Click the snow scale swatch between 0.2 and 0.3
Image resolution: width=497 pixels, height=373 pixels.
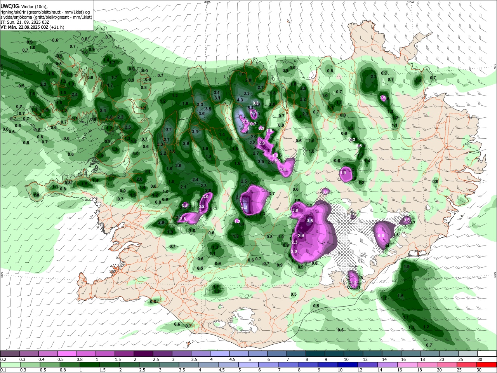click(10, 354)
